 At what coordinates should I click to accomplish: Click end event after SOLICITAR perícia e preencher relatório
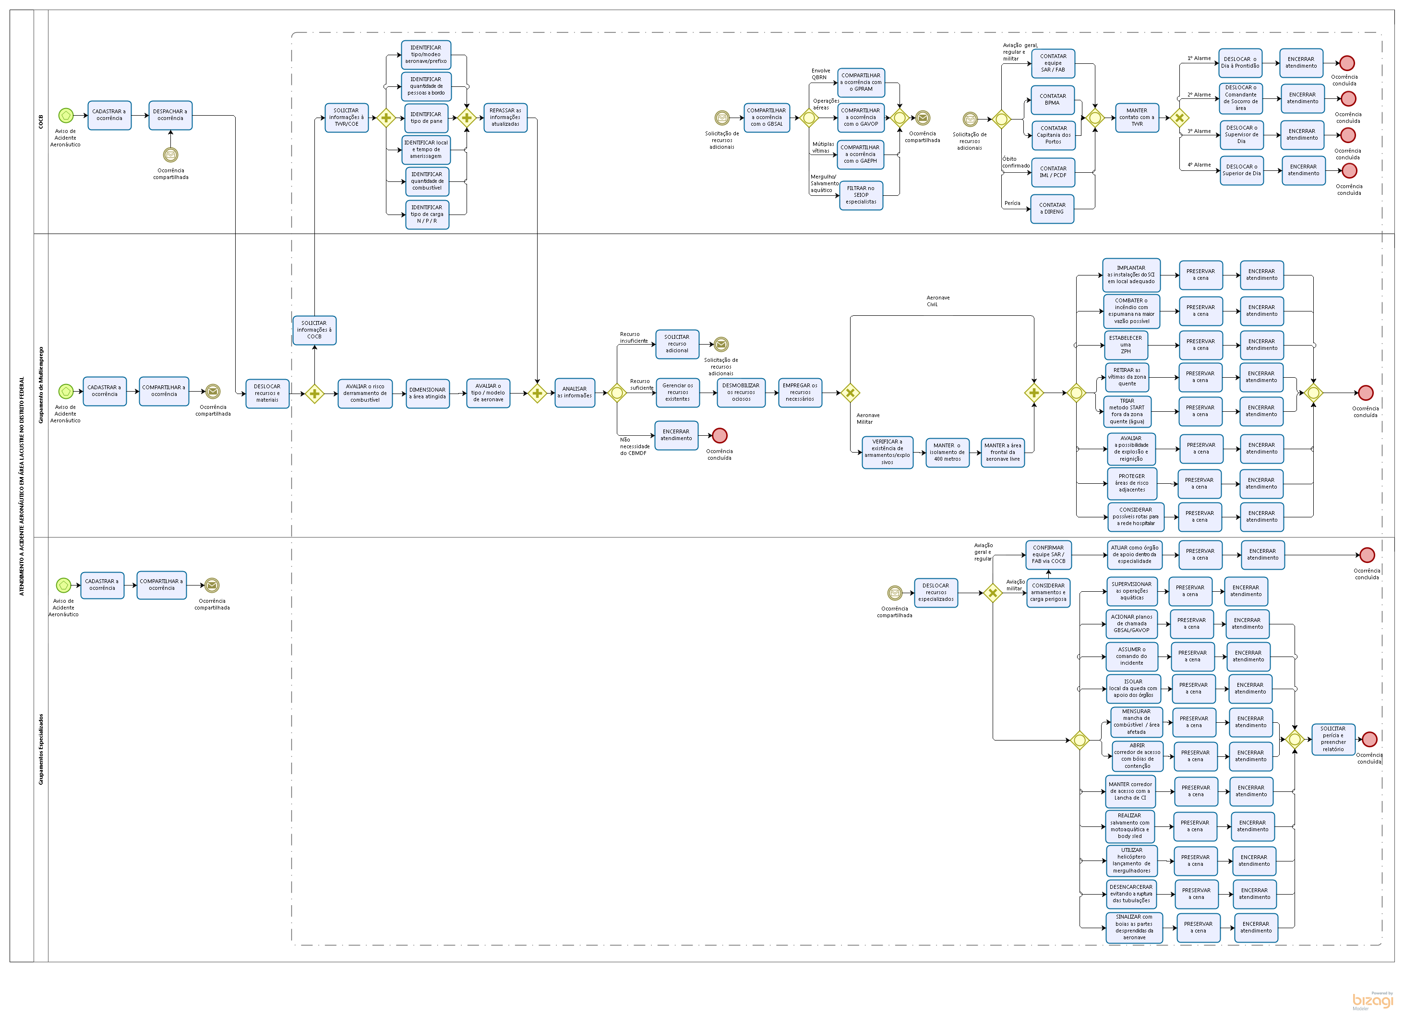tap(1370, 739)
